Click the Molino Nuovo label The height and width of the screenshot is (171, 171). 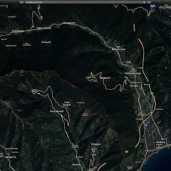point(133,73)
